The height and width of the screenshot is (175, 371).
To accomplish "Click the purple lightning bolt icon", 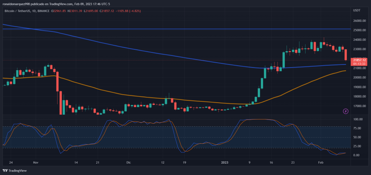I will [346, 111].
